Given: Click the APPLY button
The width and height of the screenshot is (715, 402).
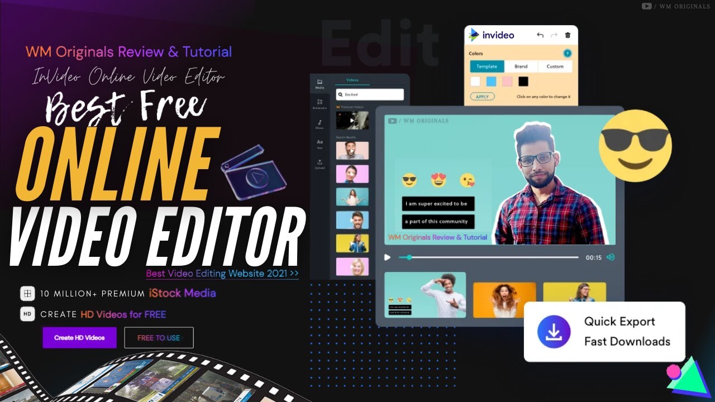Looking at the screenshot, I should coord(482,97).
